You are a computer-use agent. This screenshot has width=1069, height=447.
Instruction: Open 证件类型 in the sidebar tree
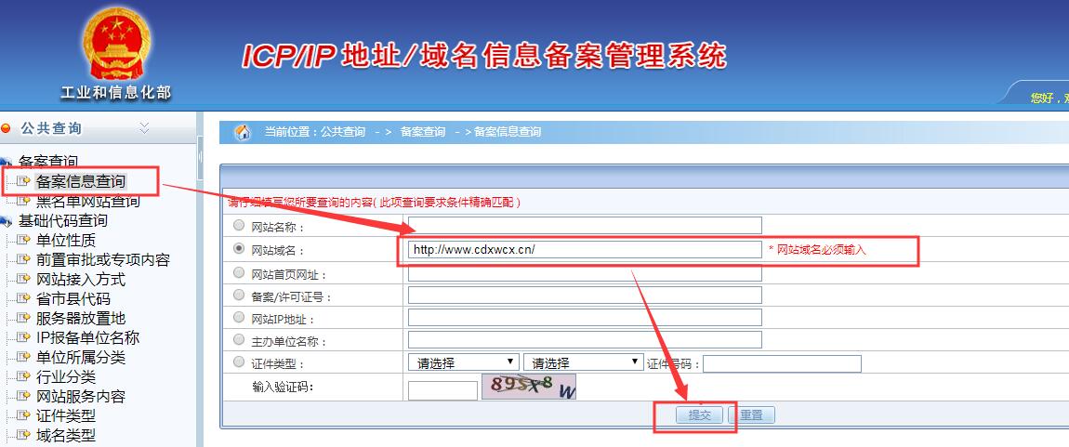pyautogui.click(x=65, y=415)
